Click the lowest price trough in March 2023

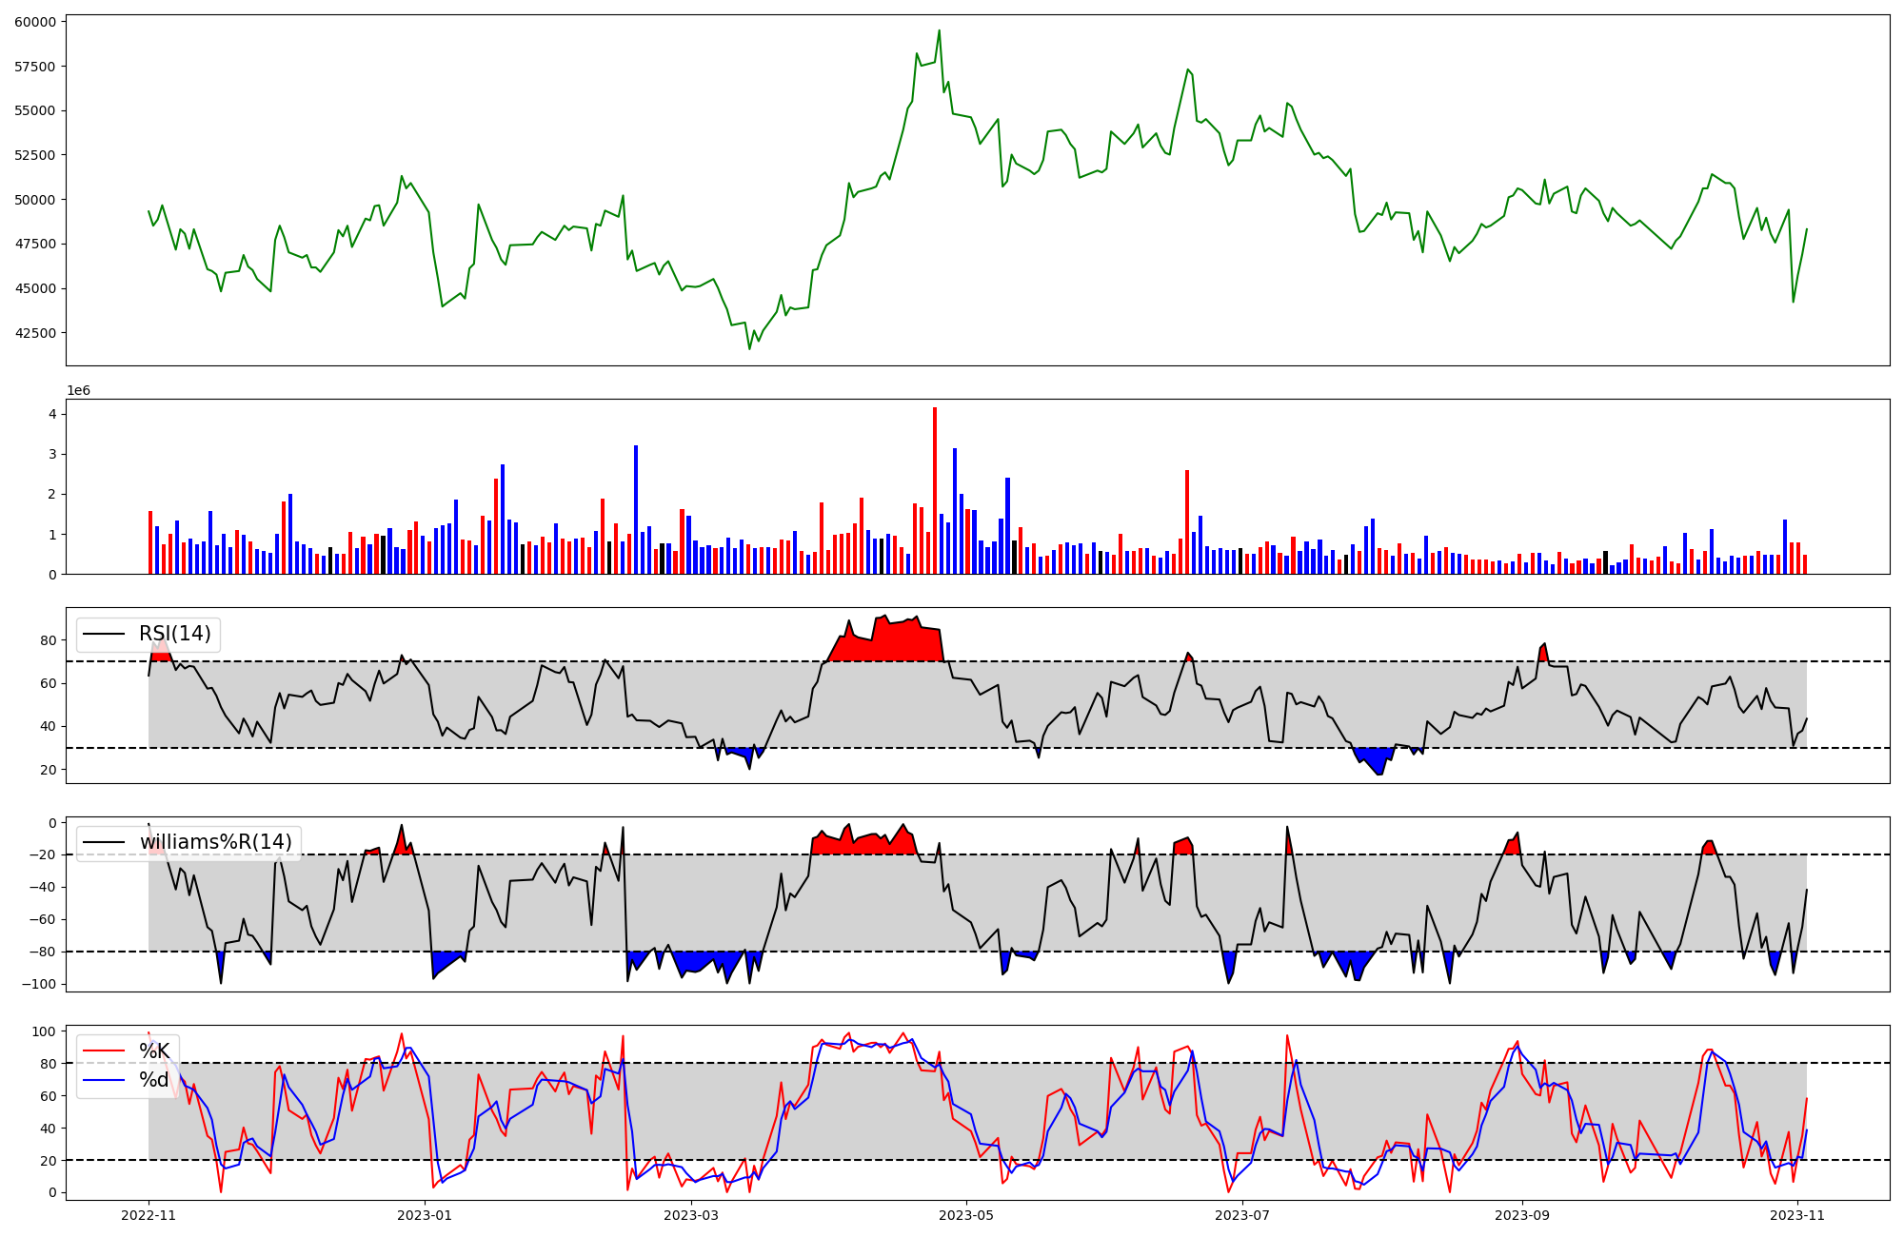click(749, 347)
